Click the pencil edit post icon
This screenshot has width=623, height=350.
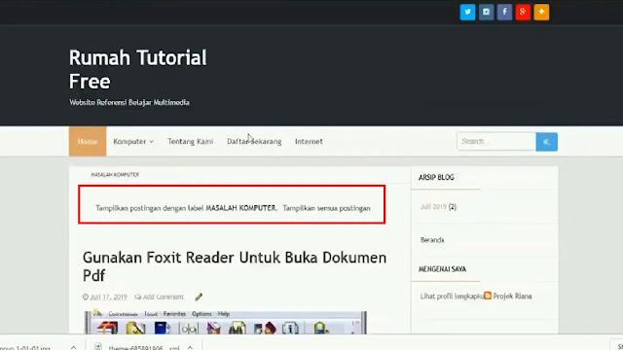point(199,297)
